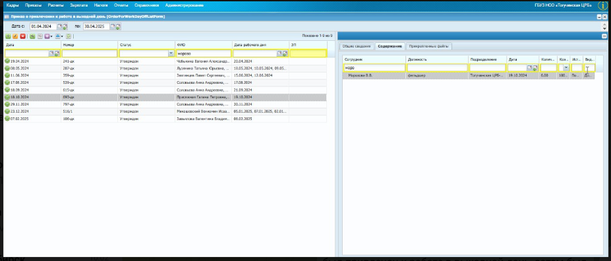Viewport: 611px width, 261px height.
Task: Click the ФИО filter field containing морозо
Action: tap(204, 53)
